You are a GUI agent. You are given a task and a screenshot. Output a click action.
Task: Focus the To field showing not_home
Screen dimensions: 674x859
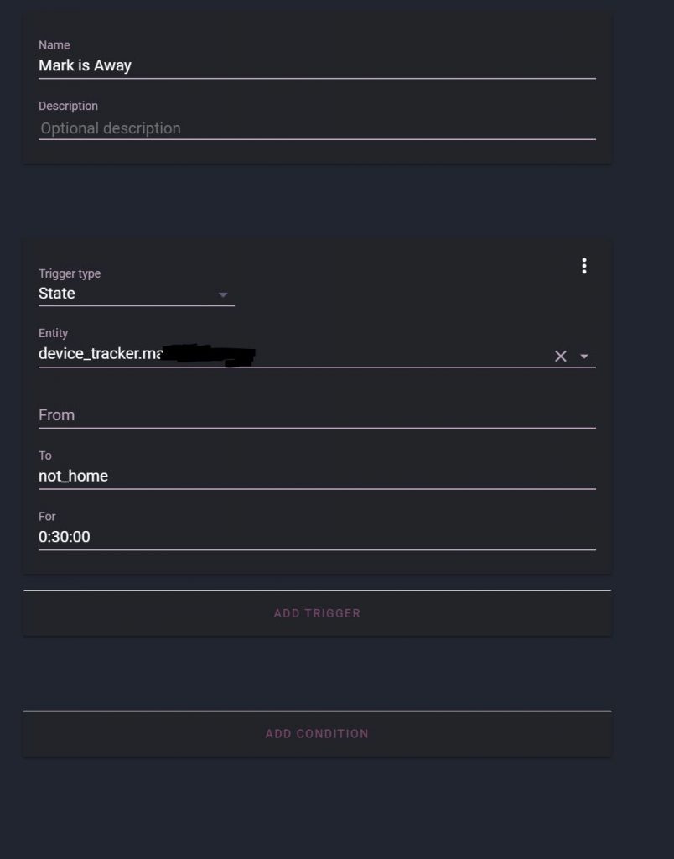317,476
